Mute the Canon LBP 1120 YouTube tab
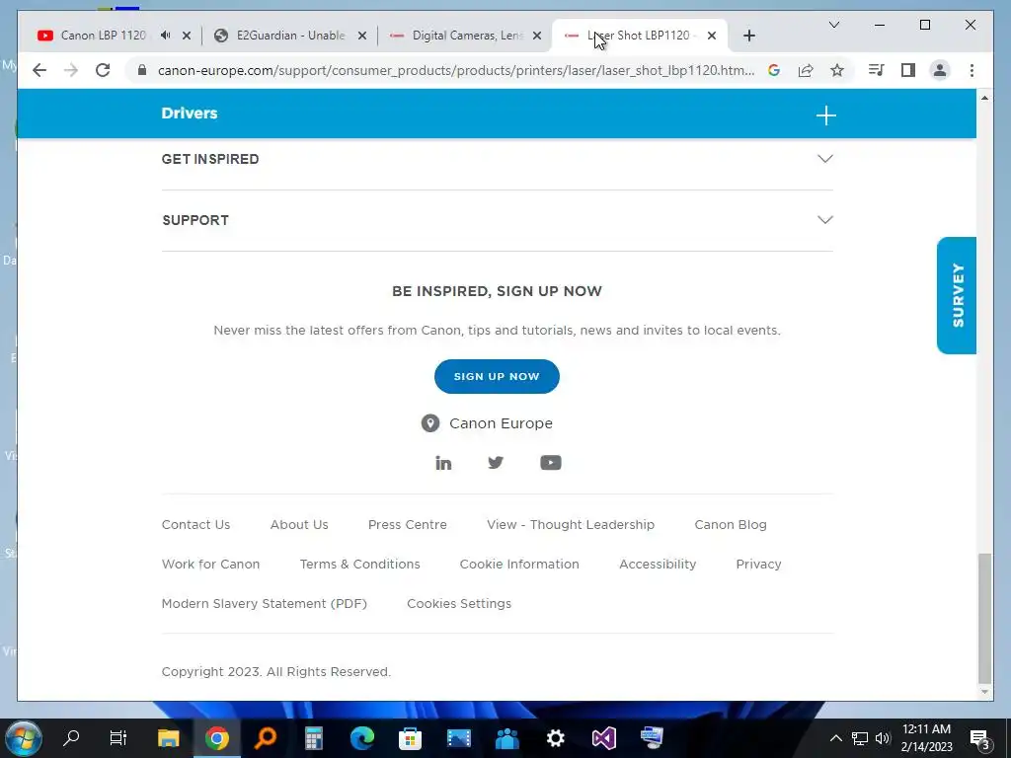The width and height of the screenshot is (1011, 758). (x=166, y=36)
